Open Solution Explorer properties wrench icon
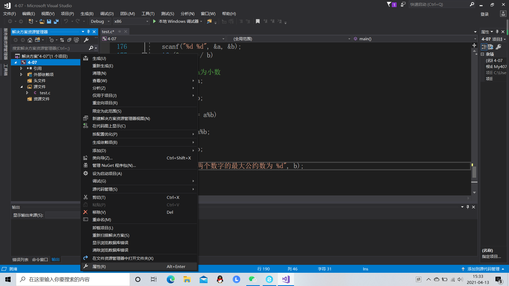Viewport: 509px width, 286px height. pos(86,40)
